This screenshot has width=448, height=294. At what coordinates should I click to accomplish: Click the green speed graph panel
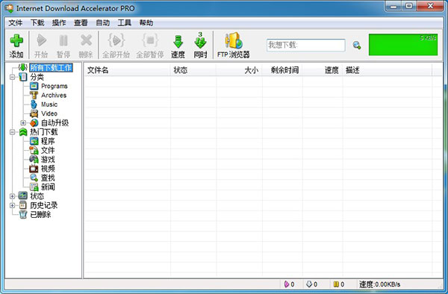[403, 45]
